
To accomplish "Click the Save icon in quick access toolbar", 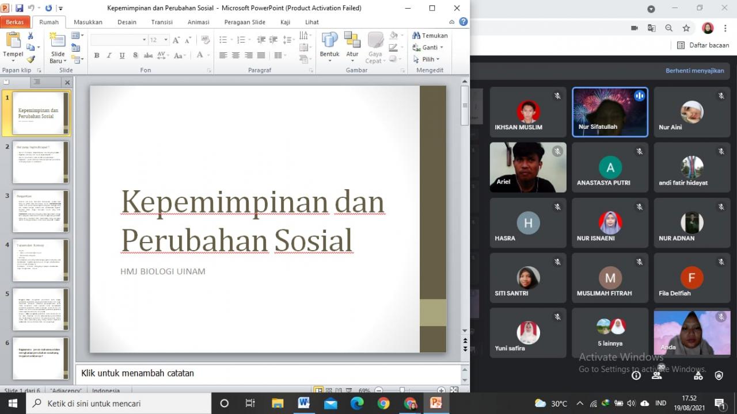I will click(19, 8).
